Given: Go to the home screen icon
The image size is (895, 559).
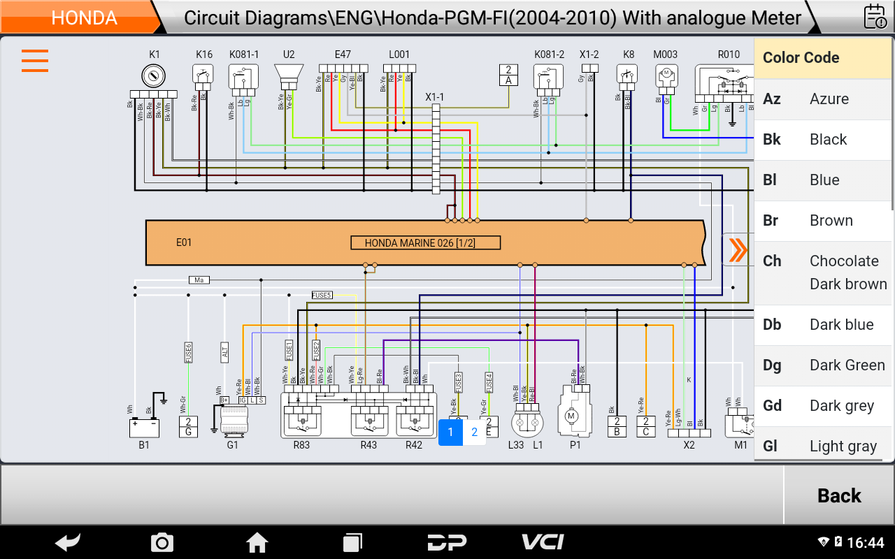Looking at the screenshot, I should 257,542.
